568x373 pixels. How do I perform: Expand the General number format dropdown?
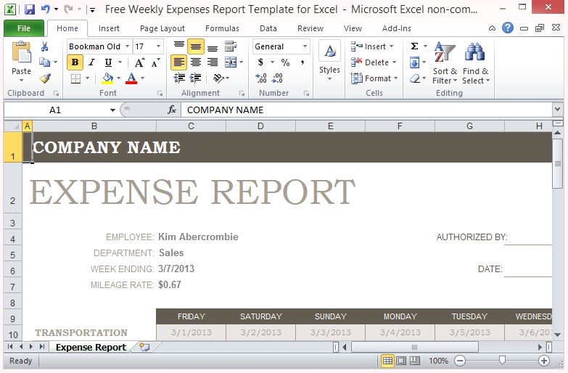pos(305,46)
